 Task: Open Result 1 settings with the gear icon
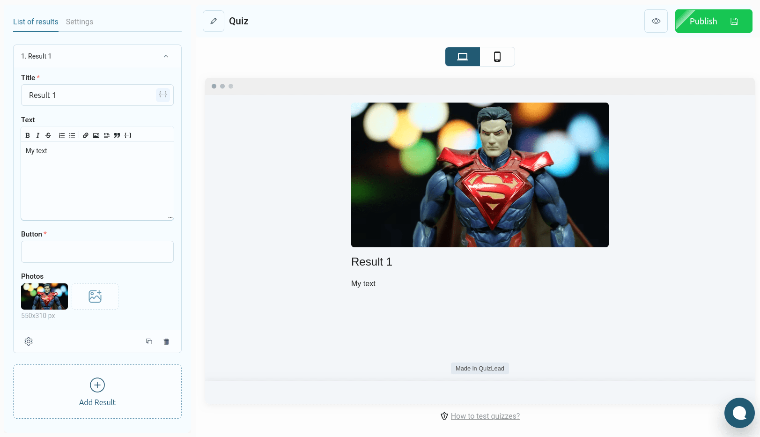29,341
